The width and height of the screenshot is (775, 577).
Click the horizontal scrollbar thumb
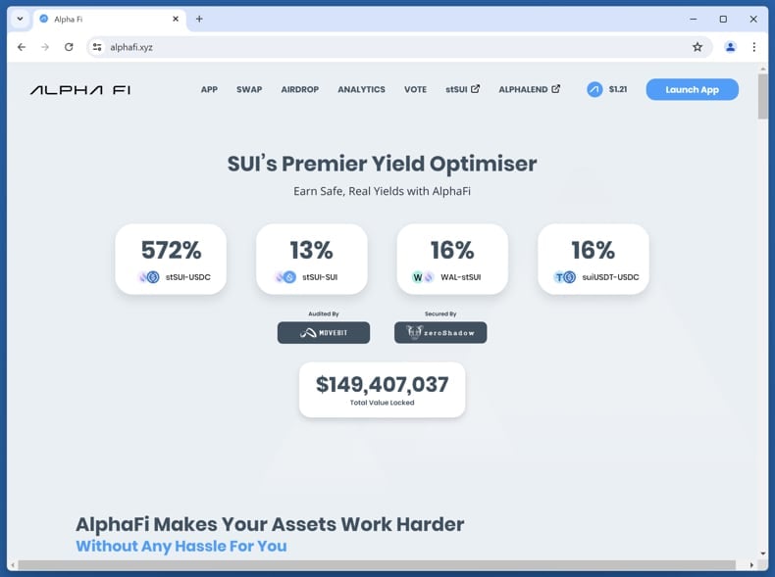click(x=377, y=565)
